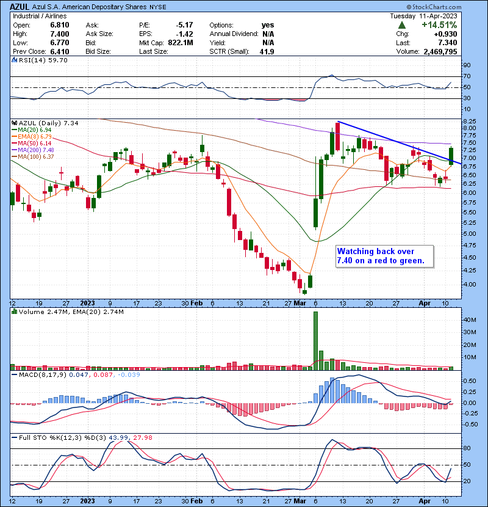The height and width of the screenshot is (507, 488).
Task: Click the Volume value 2,469,795
Action: coord(440,52)
